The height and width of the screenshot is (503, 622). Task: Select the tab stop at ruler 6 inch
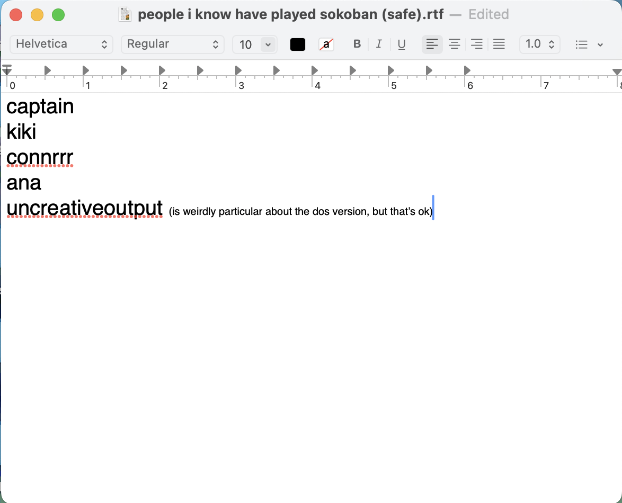click(x=467, y=70)
